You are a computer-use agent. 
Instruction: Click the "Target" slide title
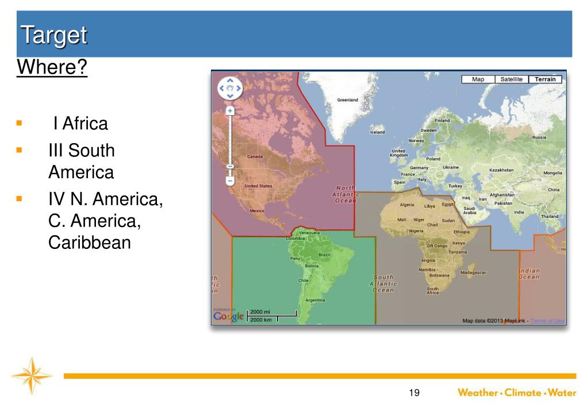[x=53, y=35]
